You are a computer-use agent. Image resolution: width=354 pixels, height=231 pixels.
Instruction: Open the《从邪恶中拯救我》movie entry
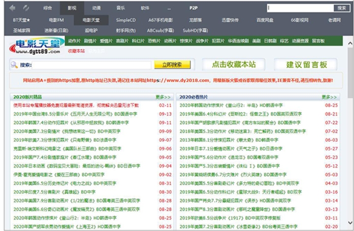(71, 123)
